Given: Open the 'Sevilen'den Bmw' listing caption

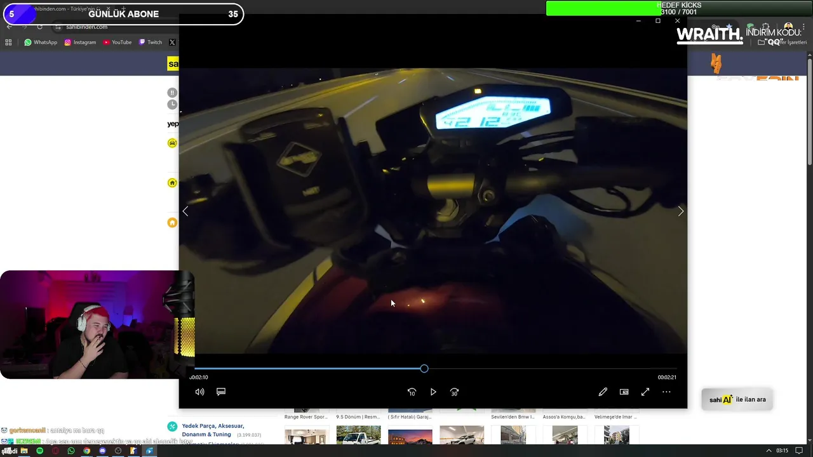Looking at the screenshot, I should (513, 417).
